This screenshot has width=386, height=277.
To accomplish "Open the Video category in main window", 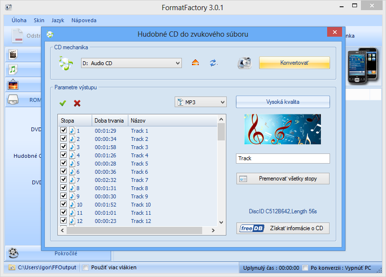I will (13, 55).
